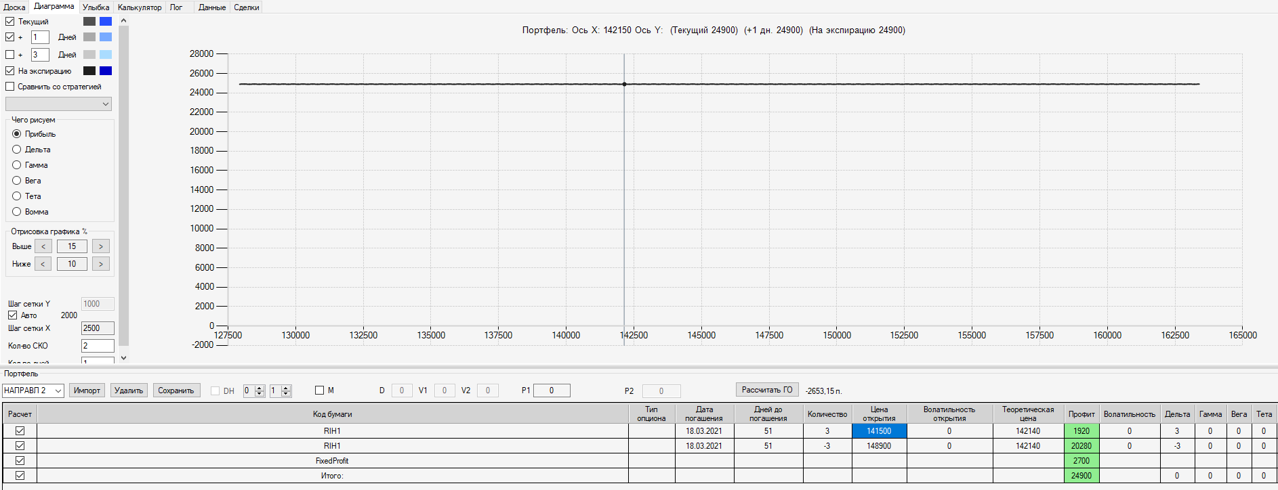Click the Выше percentage field showing 15

pyautogui.click(x=72, y=246)
